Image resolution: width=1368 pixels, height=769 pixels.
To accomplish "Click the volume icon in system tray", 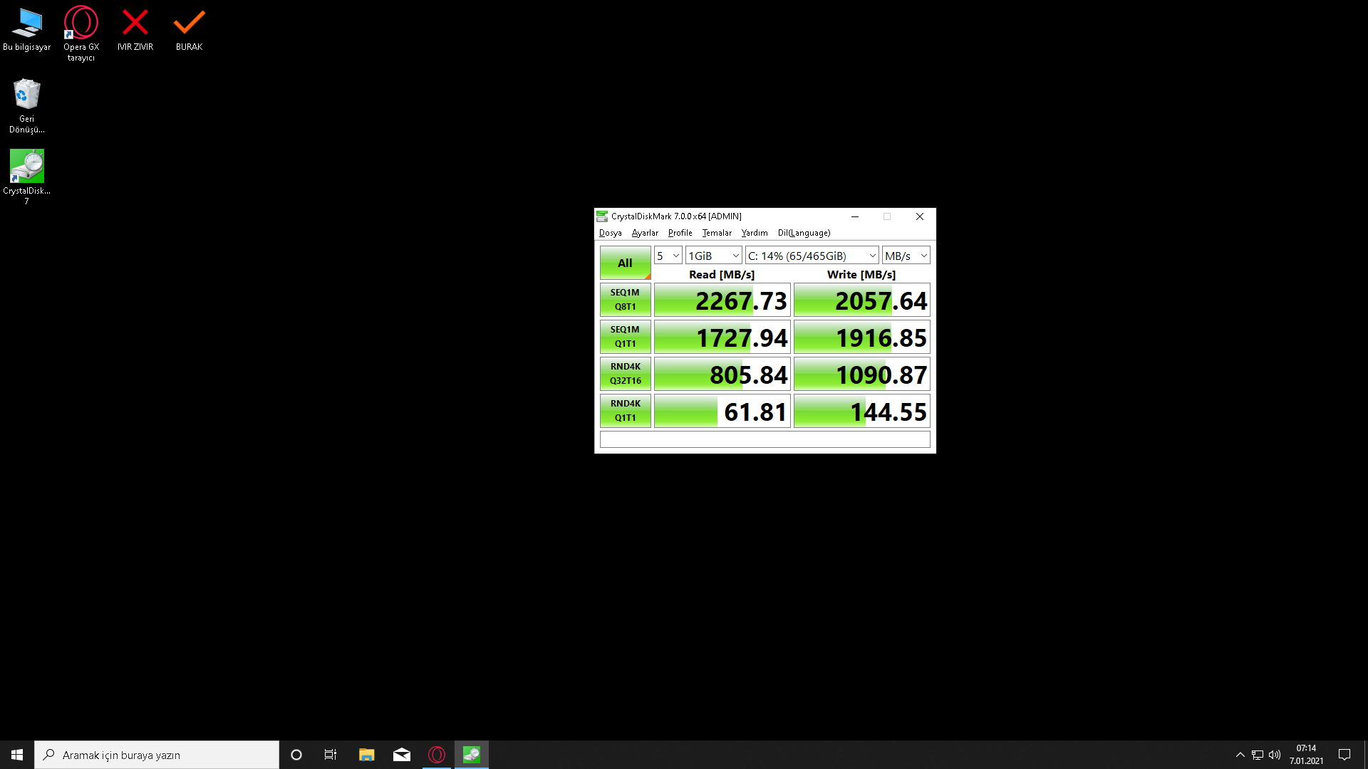I will click(x=1275, y=755).
